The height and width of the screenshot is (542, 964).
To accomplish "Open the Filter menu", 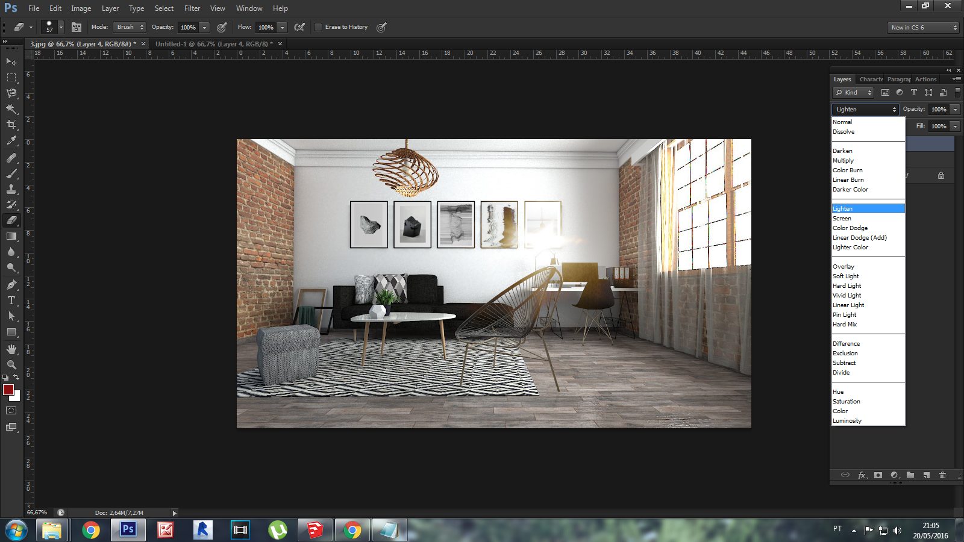I will (192, 8).
